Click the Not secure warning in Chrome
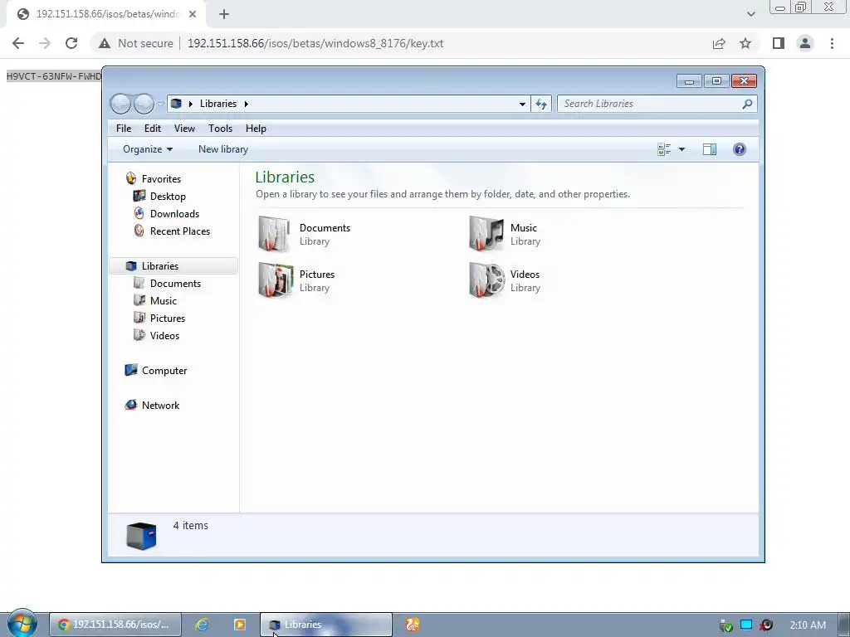Screen dimensions: 850x637 (135, 43)
